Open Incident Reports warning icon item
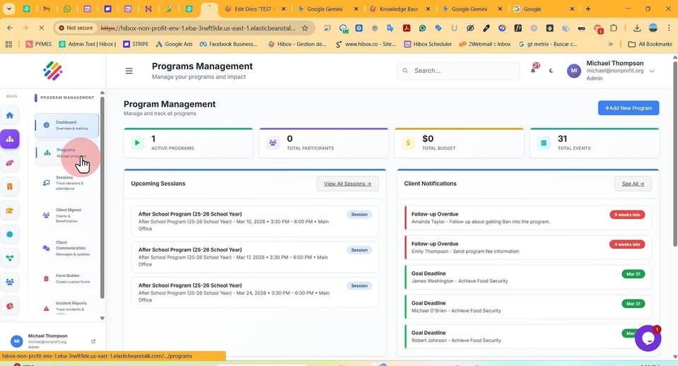The width and height of the screenshot is (678, 366). [x=66, y=307]
